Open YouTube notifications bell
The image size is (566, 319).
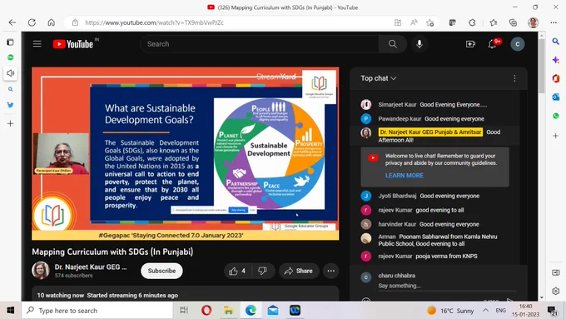pyautogui.click(x=492, y=44)
